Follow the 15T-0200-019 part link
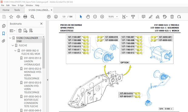 111,37
